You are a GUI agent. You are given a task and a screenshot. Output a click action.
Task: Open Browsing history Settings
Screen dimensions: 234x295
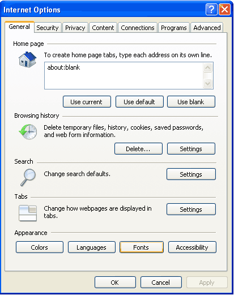click(x=191, y=149)
